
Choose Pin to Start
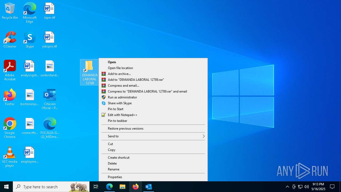pyautogui.click(x=153, y=109)
